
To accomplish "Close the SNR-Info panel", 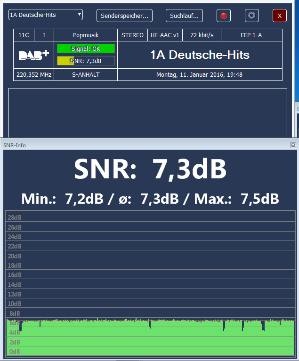I will 293,145.
